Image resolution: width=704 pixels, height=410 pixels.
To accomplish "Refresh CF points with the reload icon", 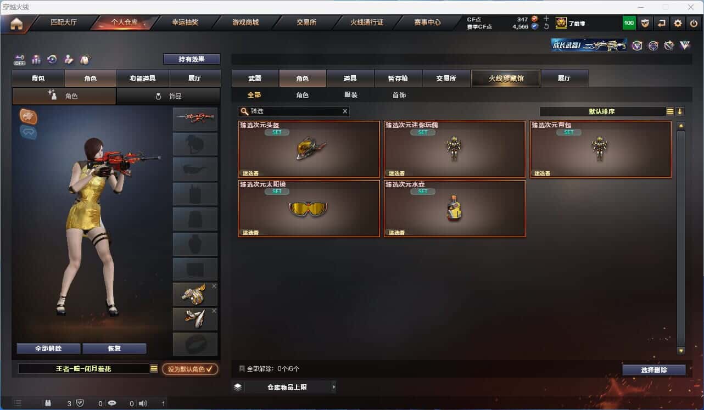I will [x=546, y=26].
